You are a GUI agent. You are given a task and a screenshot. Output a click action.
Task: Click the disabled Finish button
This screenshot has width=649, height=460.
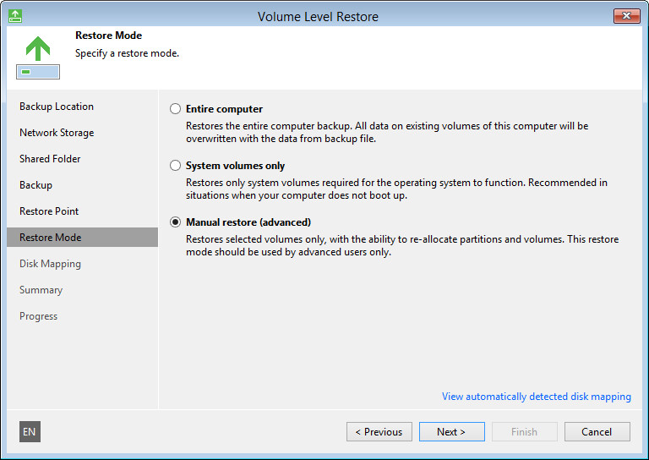[525, 432]
